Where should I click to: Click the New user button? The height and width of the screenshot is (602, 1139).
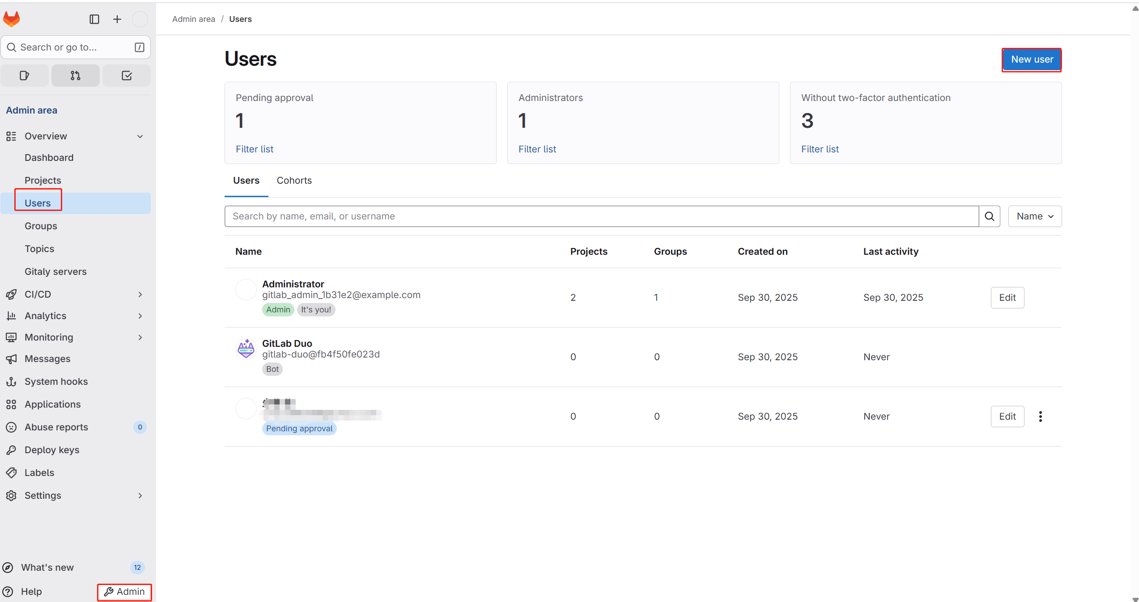pos(1032,59)
